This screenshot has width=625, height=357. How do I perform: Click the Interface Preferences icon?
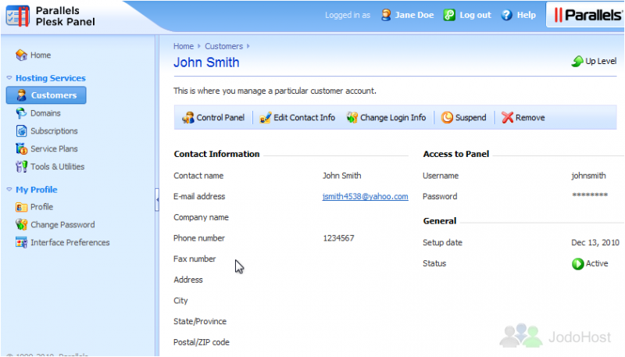tap(21, 242)
